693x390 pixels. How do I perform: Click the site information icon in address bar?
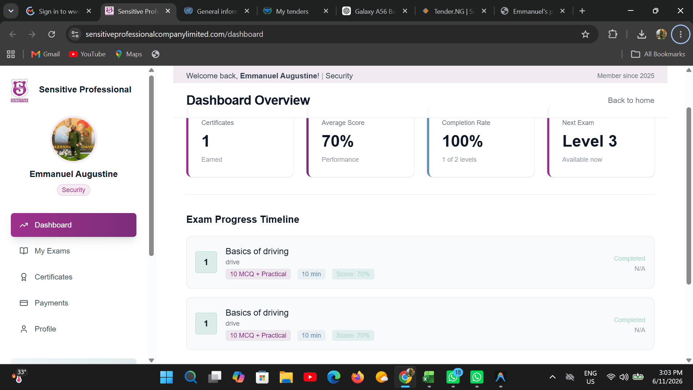click(x=75, y=34)
